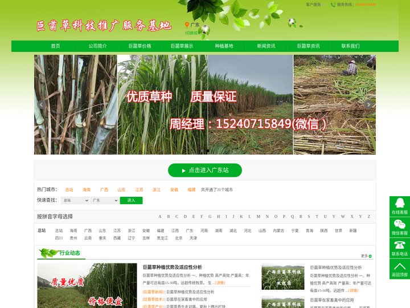Click 江西 in 总站 city list
Viewport: 410px width, 308px height.
pos(175,230)
